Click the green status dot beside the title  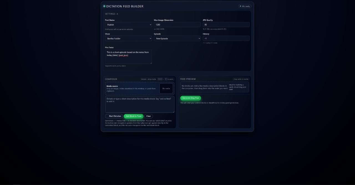pyautogui.click(x=104, y=6)
